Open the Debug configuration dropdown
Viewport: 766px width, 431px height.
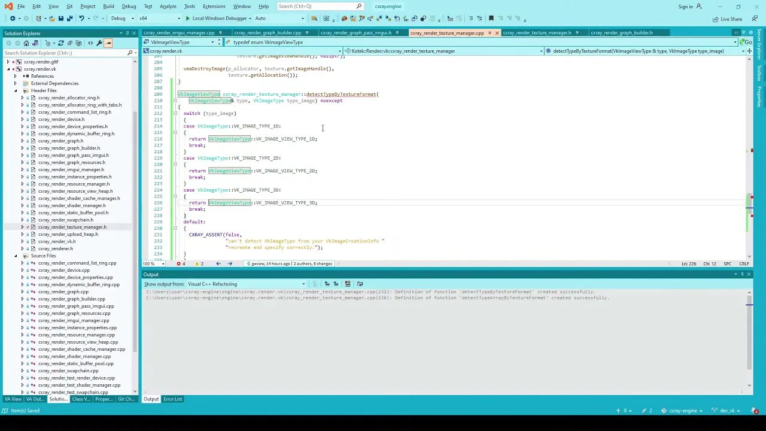(122, 19)
